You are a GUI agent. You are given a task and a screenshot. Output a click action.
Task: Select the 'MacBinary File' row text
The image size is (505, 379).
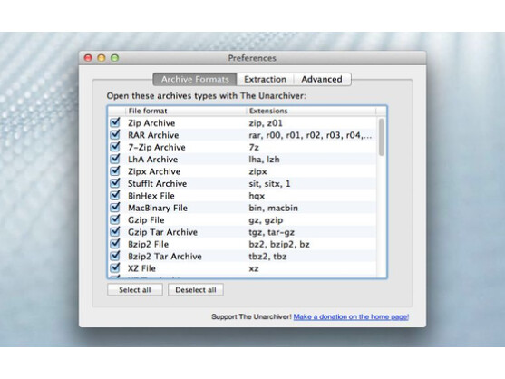(x=158, y=208)
